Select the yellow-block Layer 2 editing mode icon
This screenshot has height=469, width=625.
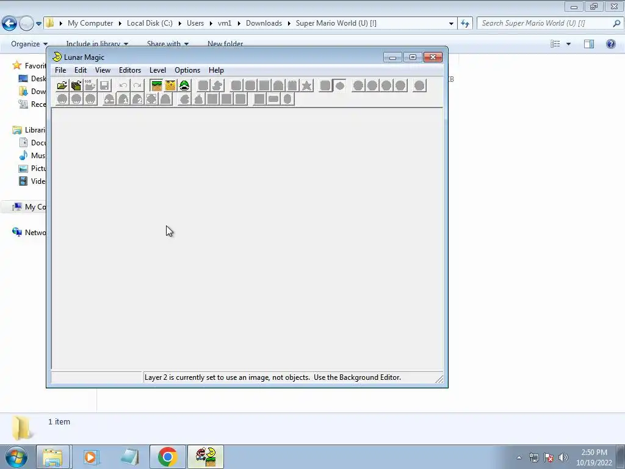170,85
